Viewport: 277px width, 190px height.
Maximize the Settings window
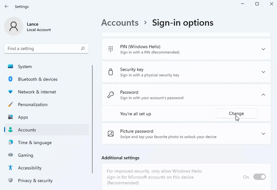tap(257, 4)
